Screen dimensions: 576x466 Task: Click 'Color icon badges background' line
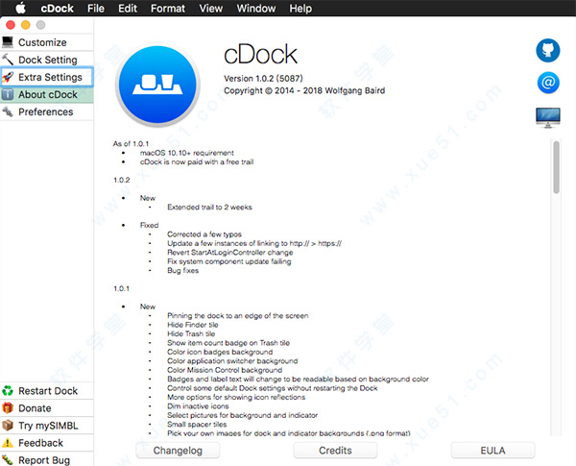click(220, 352)
